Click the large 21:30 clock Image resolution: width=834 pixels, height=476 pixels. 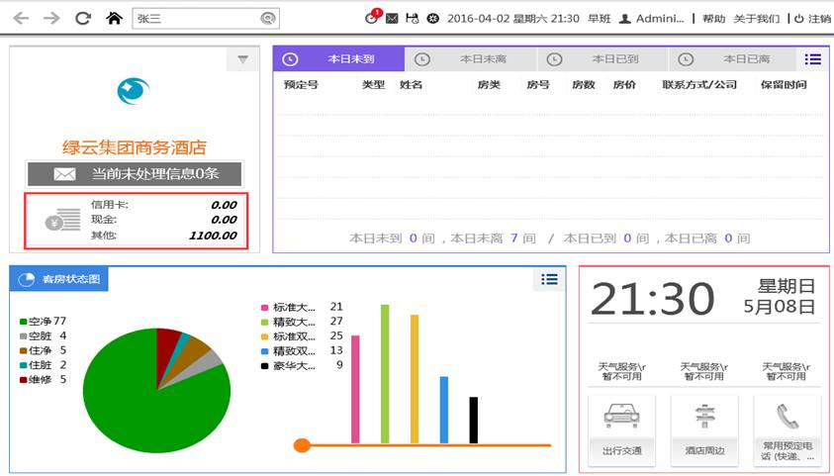[x=653, y=299]
